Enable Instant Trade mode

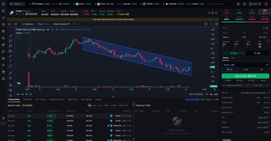pos(192,99)
